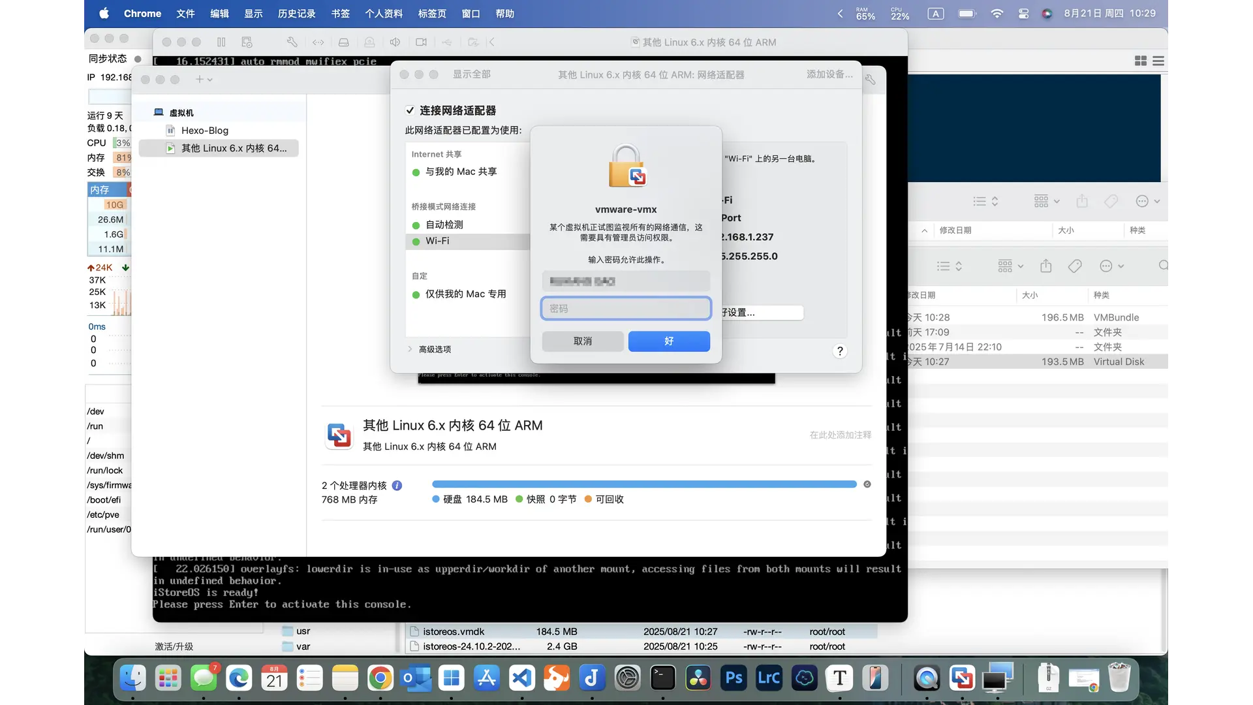
Task: Open the Chrome menu
Action: 142,14
